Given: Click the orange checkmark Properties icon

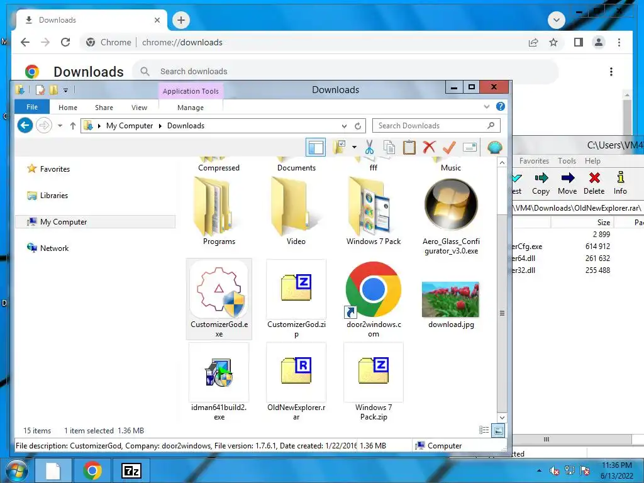Looking at the screenshot, I should [449, 147].
